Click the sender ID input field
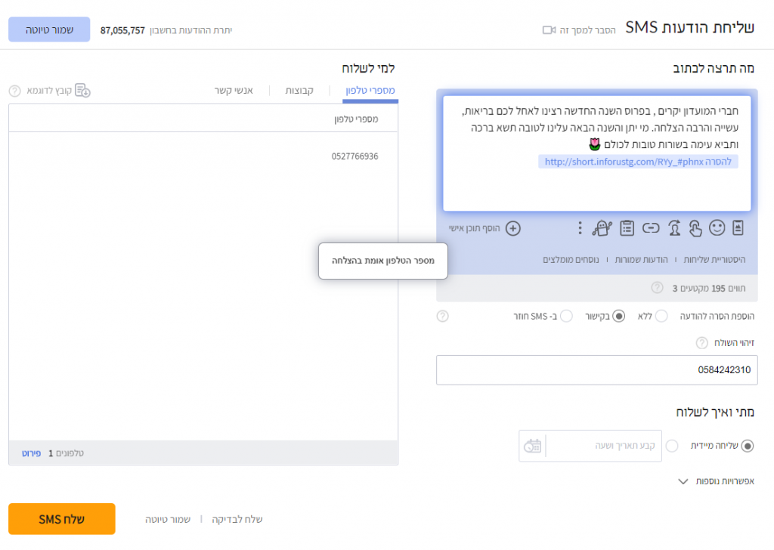The height and width of the screenshot is (550, 774). [x=596, y=370]
